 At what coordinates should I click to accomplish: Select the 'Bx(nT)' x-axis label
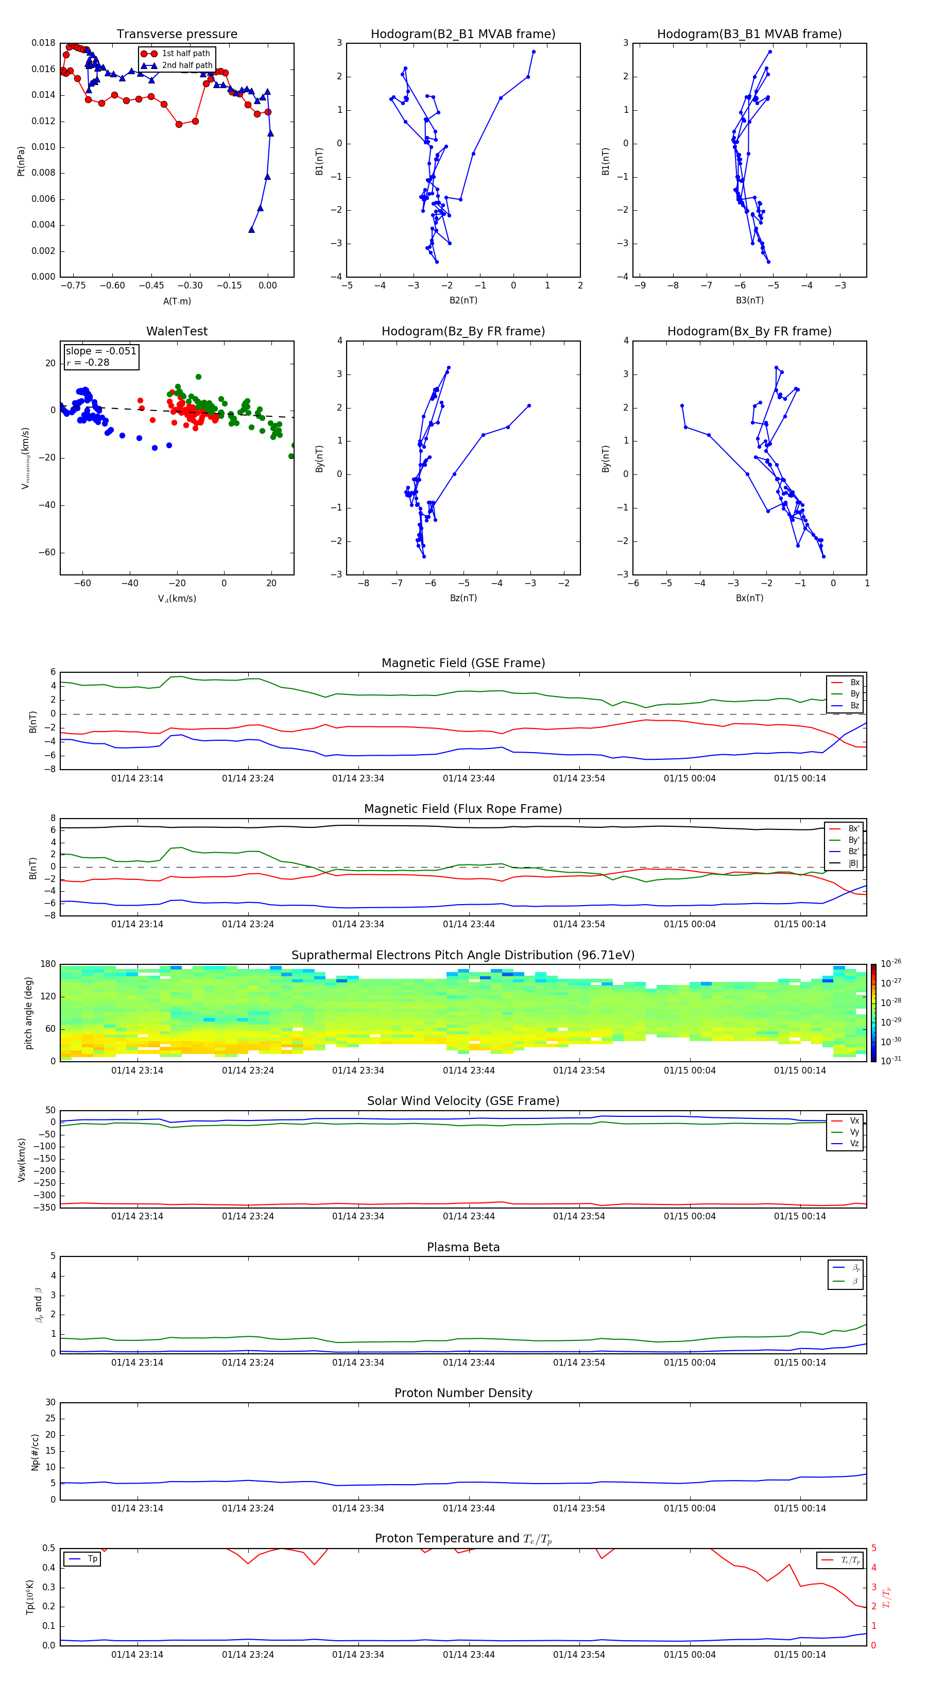749,598
